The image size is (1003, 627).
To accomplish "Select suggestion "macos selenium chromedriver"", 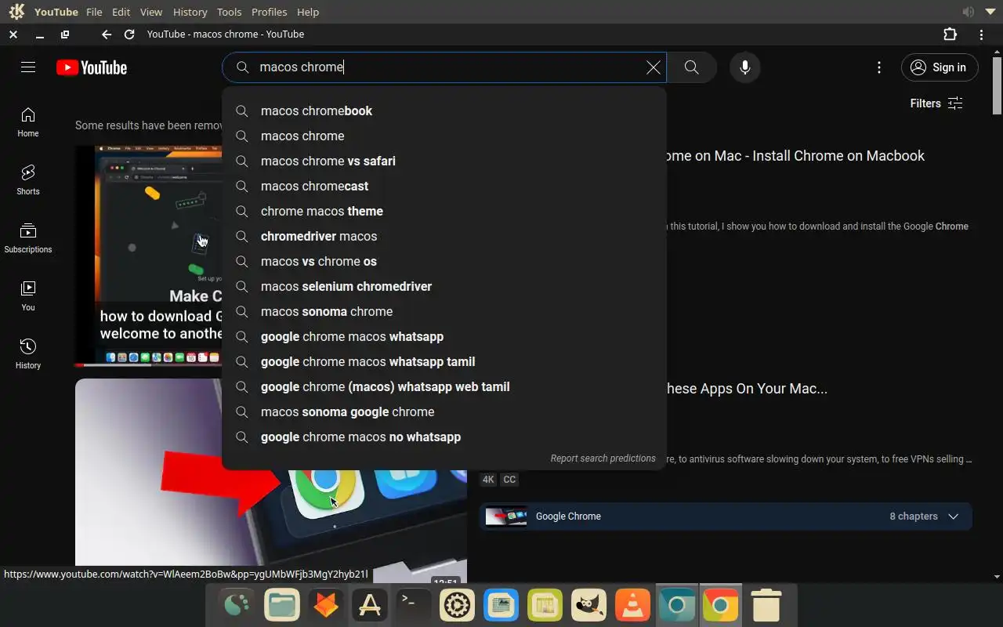I will 444,287.
